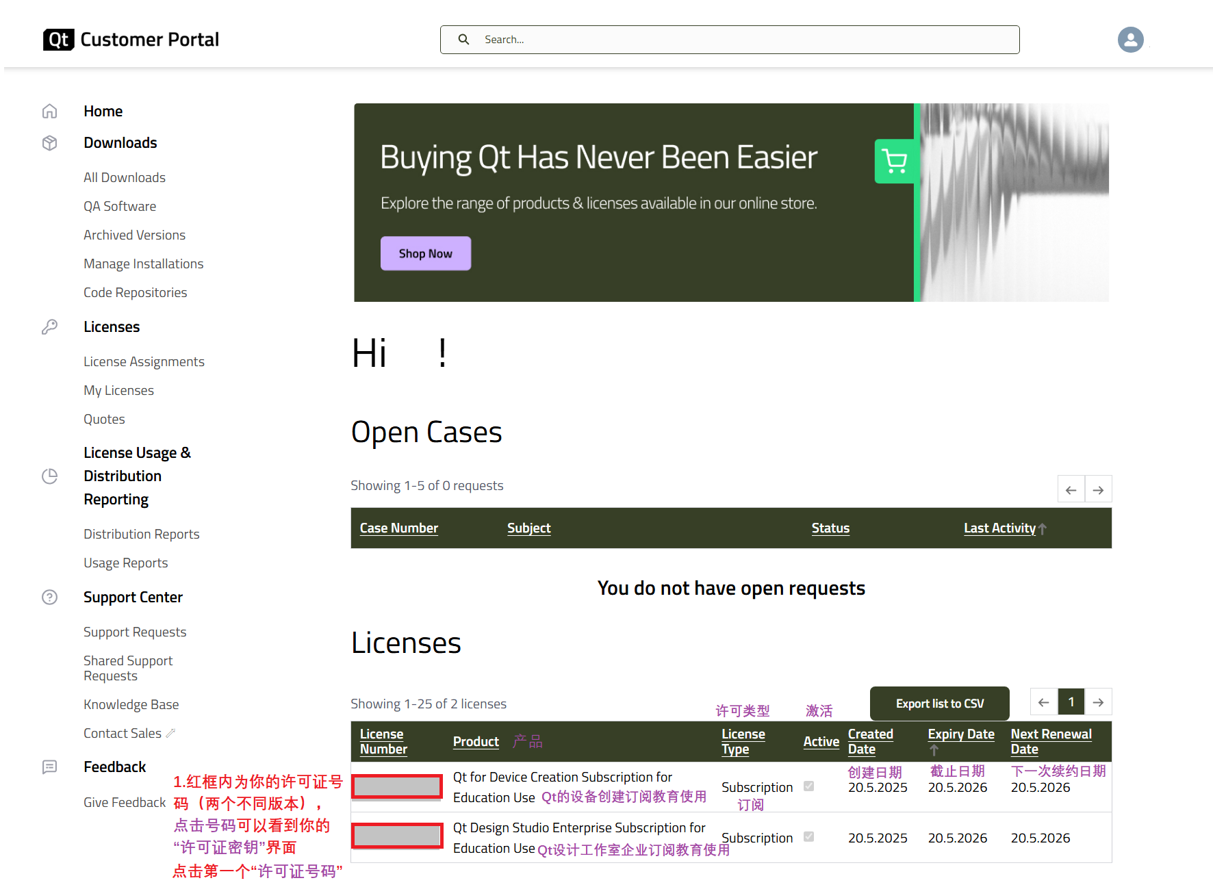1213x887 pixels.
Task: Click the Licenses key icon
Action: (49, 326)
